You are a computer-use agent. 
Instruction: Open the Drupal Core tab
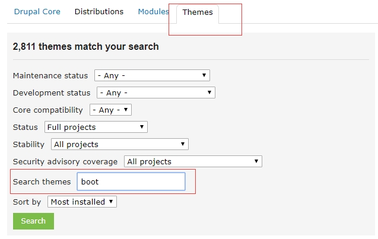(x=37, y=12)
